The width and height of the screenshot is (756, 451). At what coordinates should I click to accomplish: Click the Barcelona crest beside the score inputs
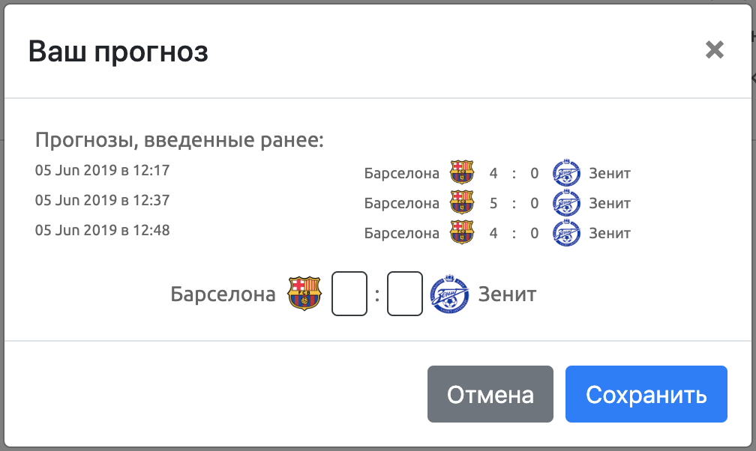point(304,294)
